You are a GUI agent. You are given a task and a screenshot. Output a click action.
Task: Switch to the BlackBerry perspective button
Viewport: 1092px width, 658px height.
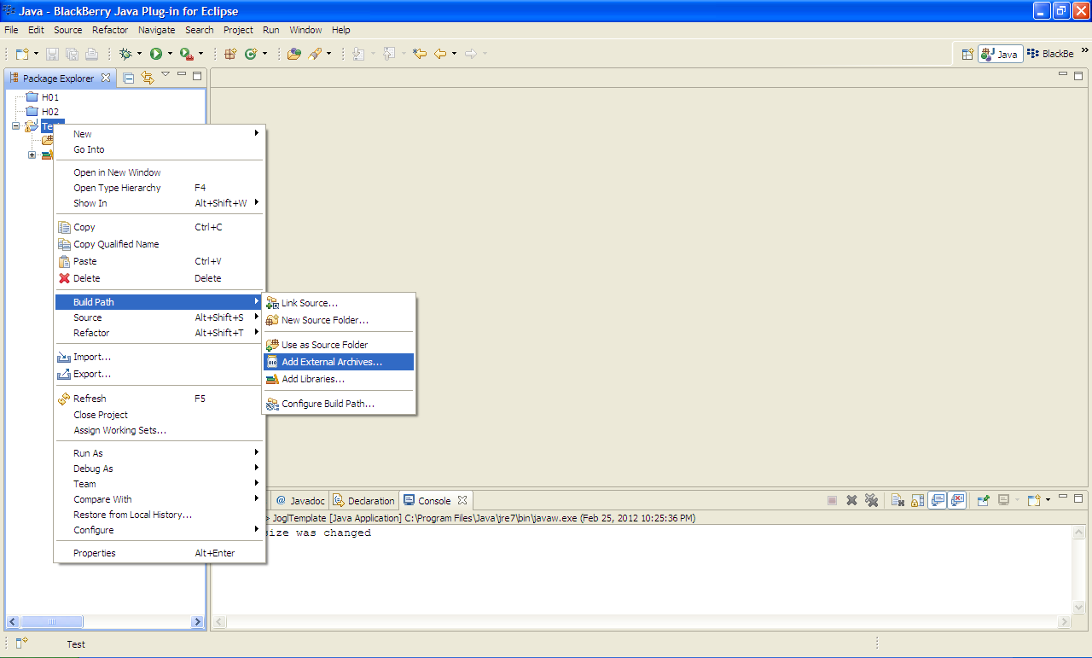(1051, 54)
